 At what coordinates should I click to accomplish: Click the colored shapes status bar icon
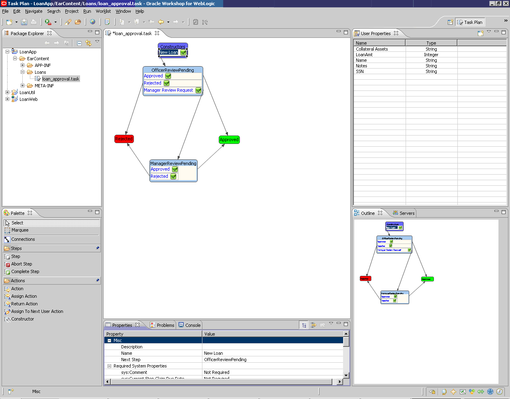click(472, 392)
